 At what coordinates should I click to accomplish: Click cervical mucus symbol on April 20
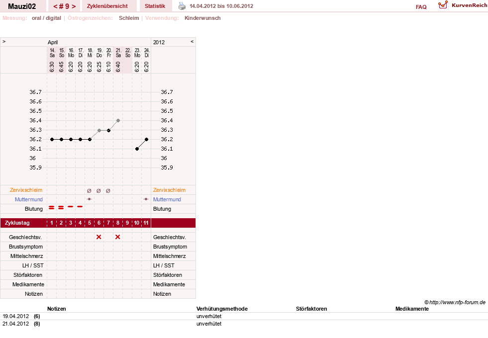(x=108, y=190)
